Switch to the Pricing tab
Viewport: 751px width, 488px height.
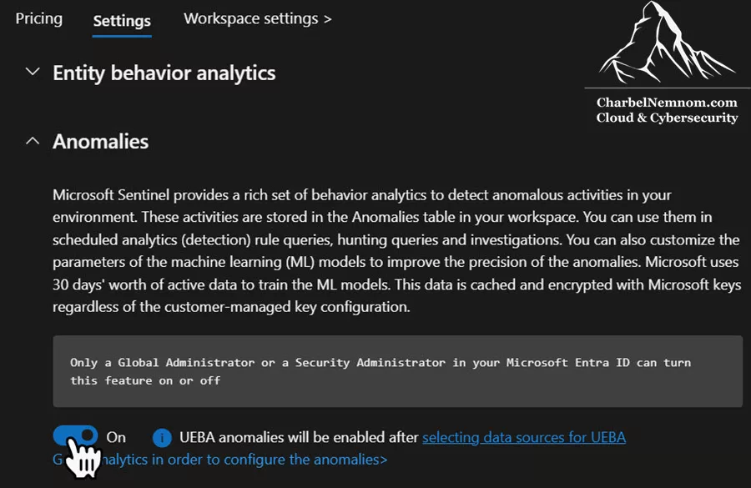coord(38,18)
